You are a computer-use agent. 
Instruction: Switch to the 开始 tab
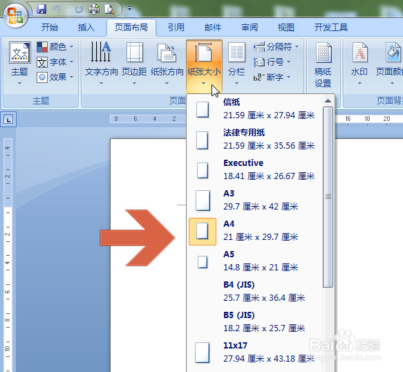(50, 27)
